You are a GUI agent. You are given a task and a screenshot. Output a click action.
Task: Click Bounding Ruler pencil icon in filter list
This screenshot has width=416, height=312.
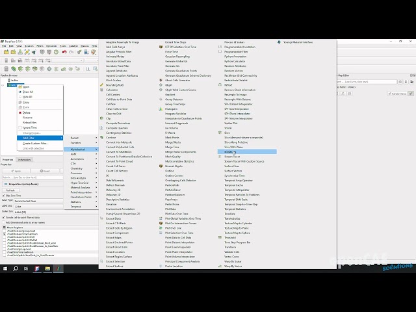(x=101, y=85)
